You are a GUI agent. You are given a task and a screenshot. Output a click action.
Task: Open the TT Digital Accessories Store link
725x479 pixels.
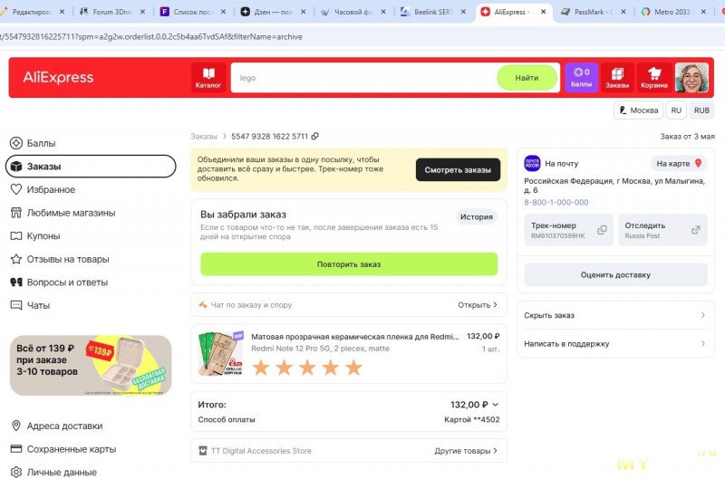261,450
